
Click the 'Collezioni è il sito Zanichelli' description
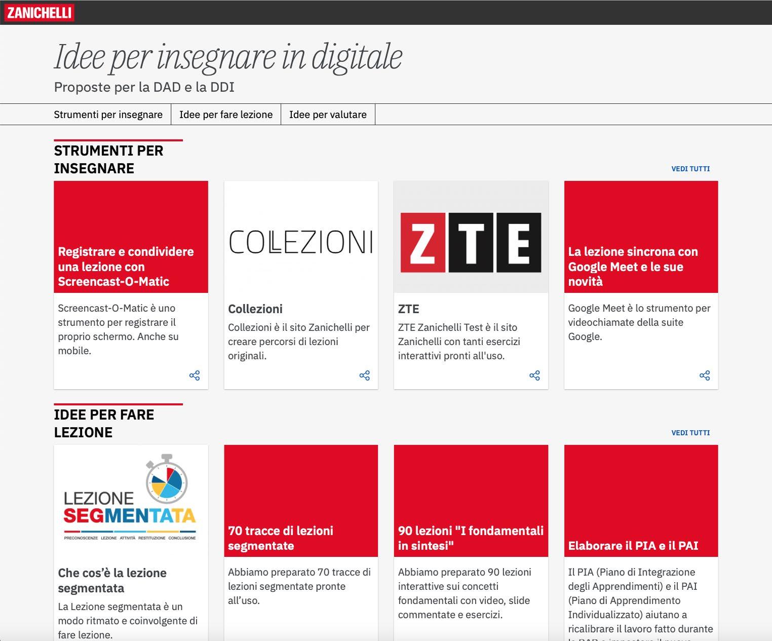coord(299,342)
